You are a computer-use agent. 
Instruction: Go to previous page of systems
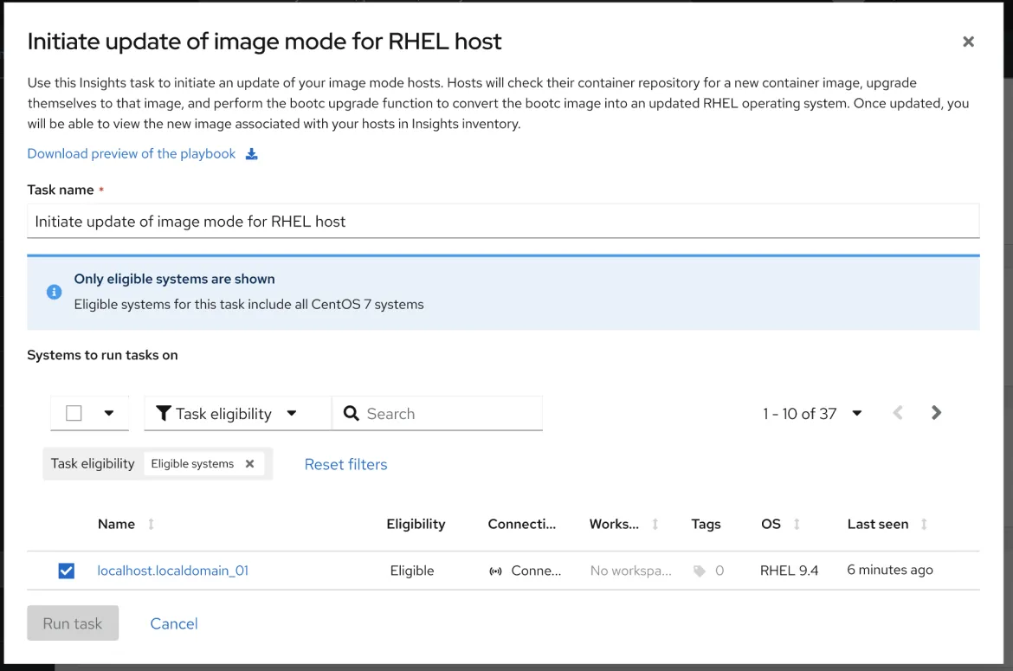[898, 413]
